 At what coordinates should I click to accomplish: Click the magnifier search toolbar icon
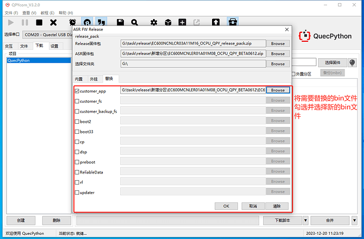(135, 22)
